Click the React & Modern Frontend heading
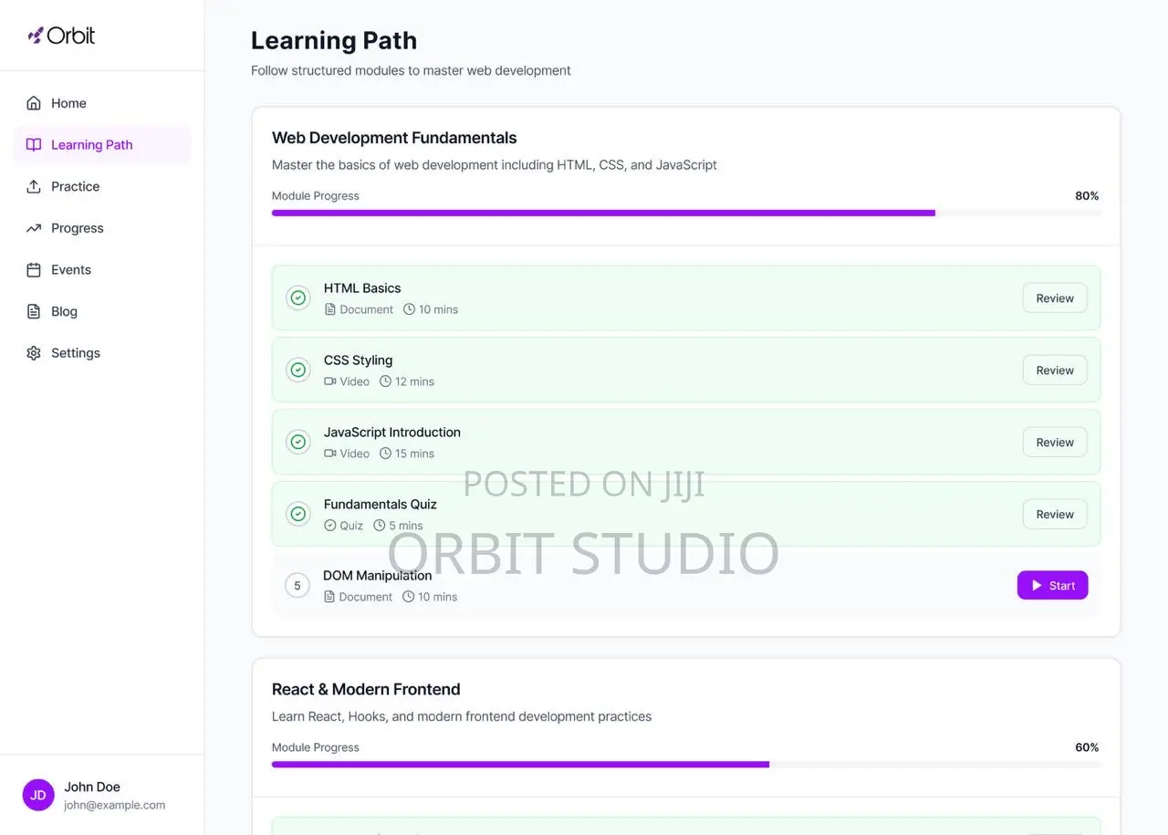The image size is (1168, 835). pyautogui.click(x=366, y=689)
